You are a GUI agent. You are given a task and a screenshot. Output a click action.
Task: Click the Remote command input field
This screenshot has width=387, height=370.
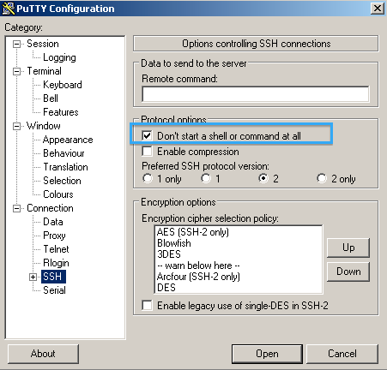pyautogui.click(x=256, y=94)
